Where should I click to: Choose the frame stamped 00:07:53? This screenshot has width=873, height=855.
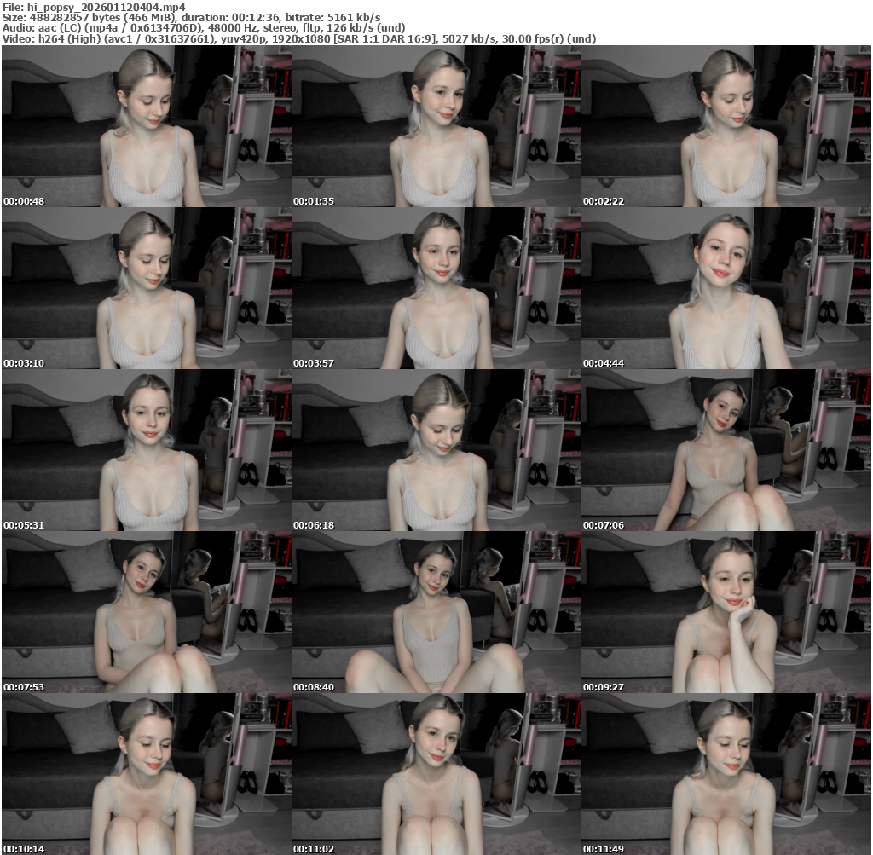coord(147,612)
